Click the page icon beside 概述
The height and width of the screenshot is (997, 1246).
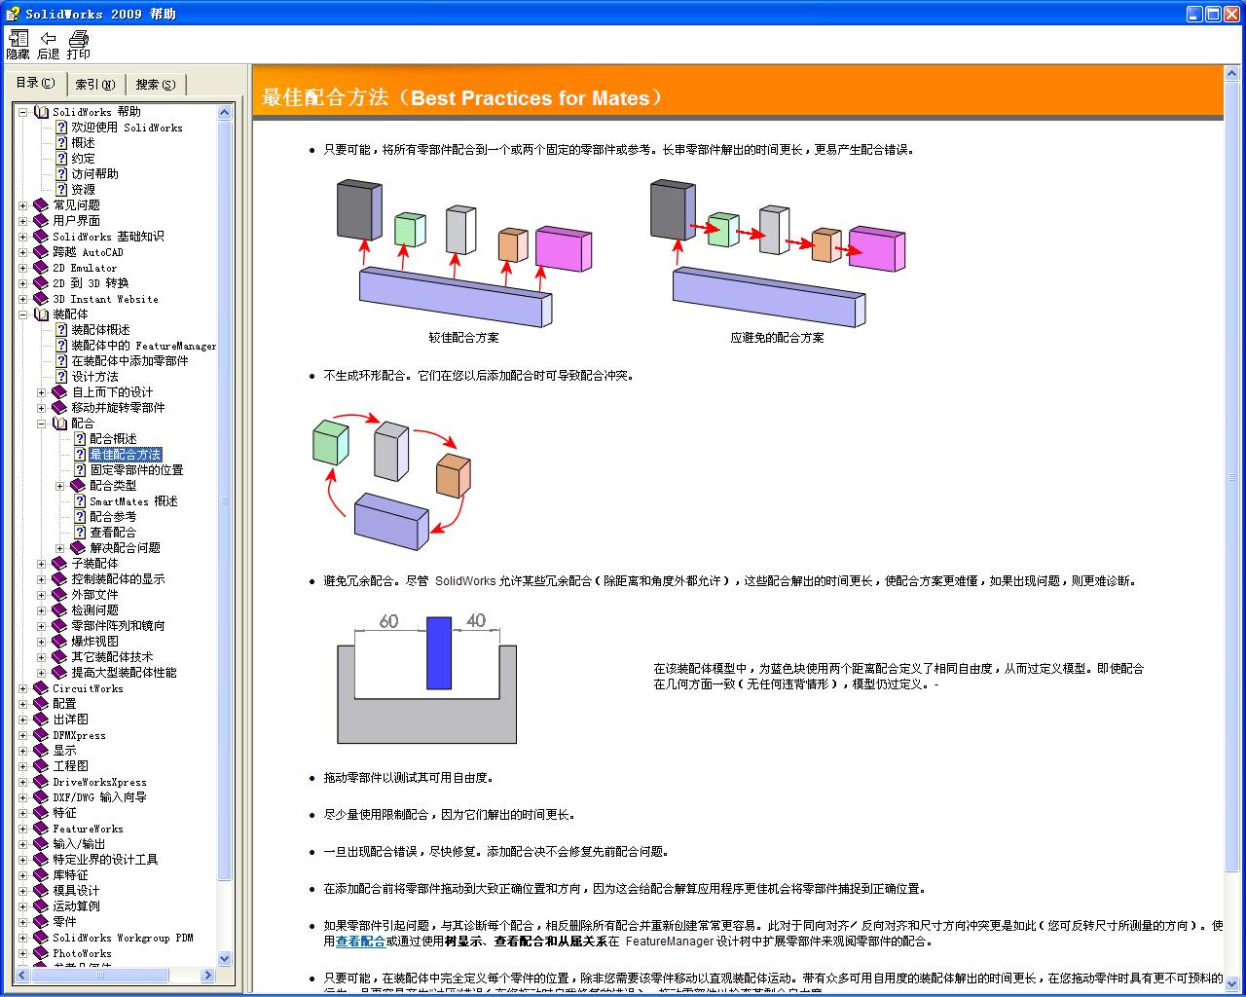click(x=61, y=143)
